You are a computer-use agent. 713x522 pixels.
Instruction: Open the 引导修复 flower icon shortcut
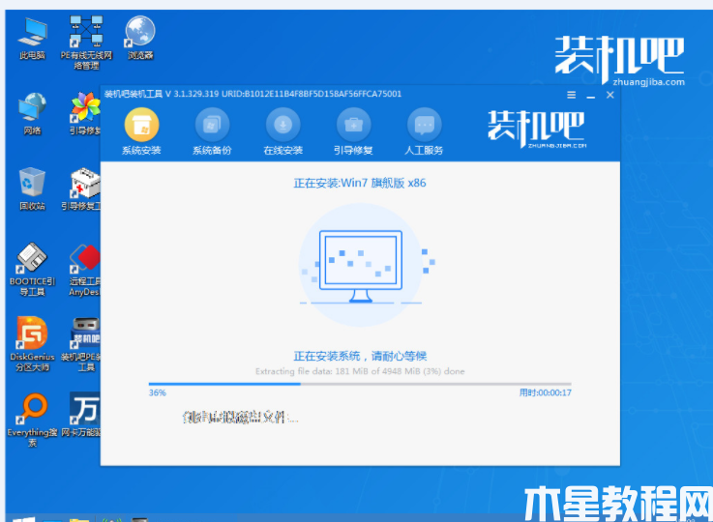point(85,113)
